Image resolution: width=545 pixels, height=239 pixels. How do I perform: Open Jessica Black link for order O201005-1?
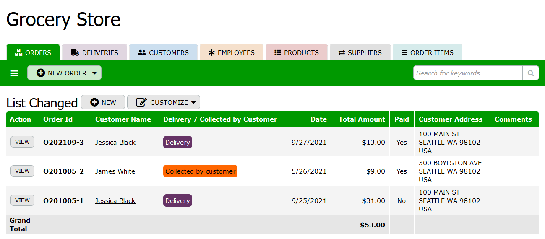click(115, 201)
